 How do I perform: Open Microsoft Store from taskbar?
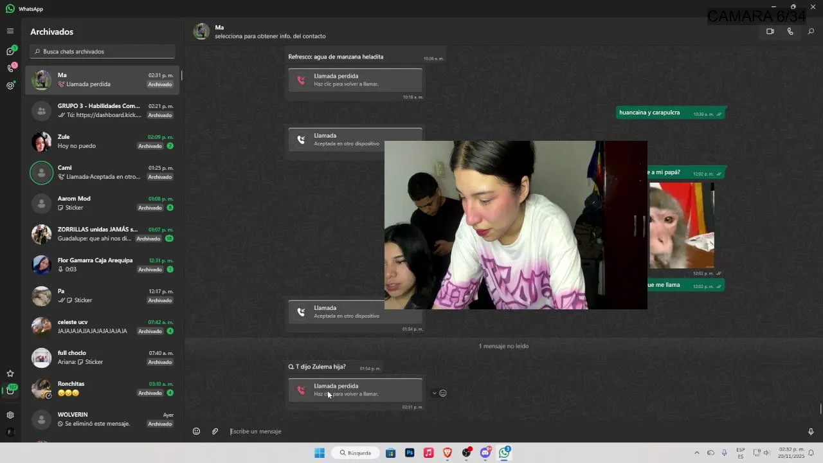(390, 453)
